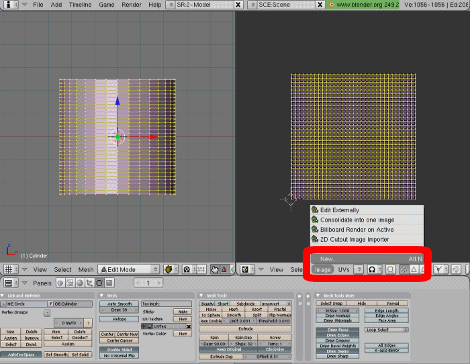The image size is (470, 364).
Task: Click the hand manipulator icon in 3D header
Action: pyautogui.click(x=214, y=269)
